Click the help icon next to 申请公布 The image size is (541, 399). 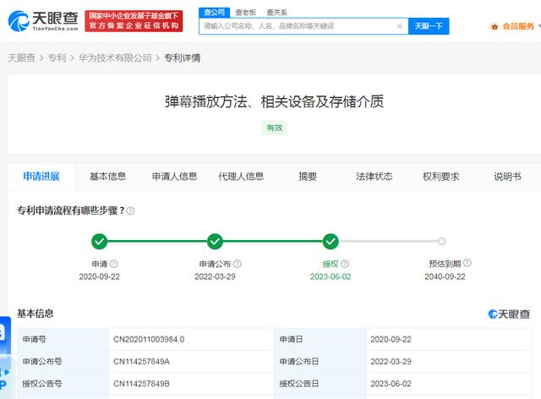pyautogui.click(x=237, y=264)
